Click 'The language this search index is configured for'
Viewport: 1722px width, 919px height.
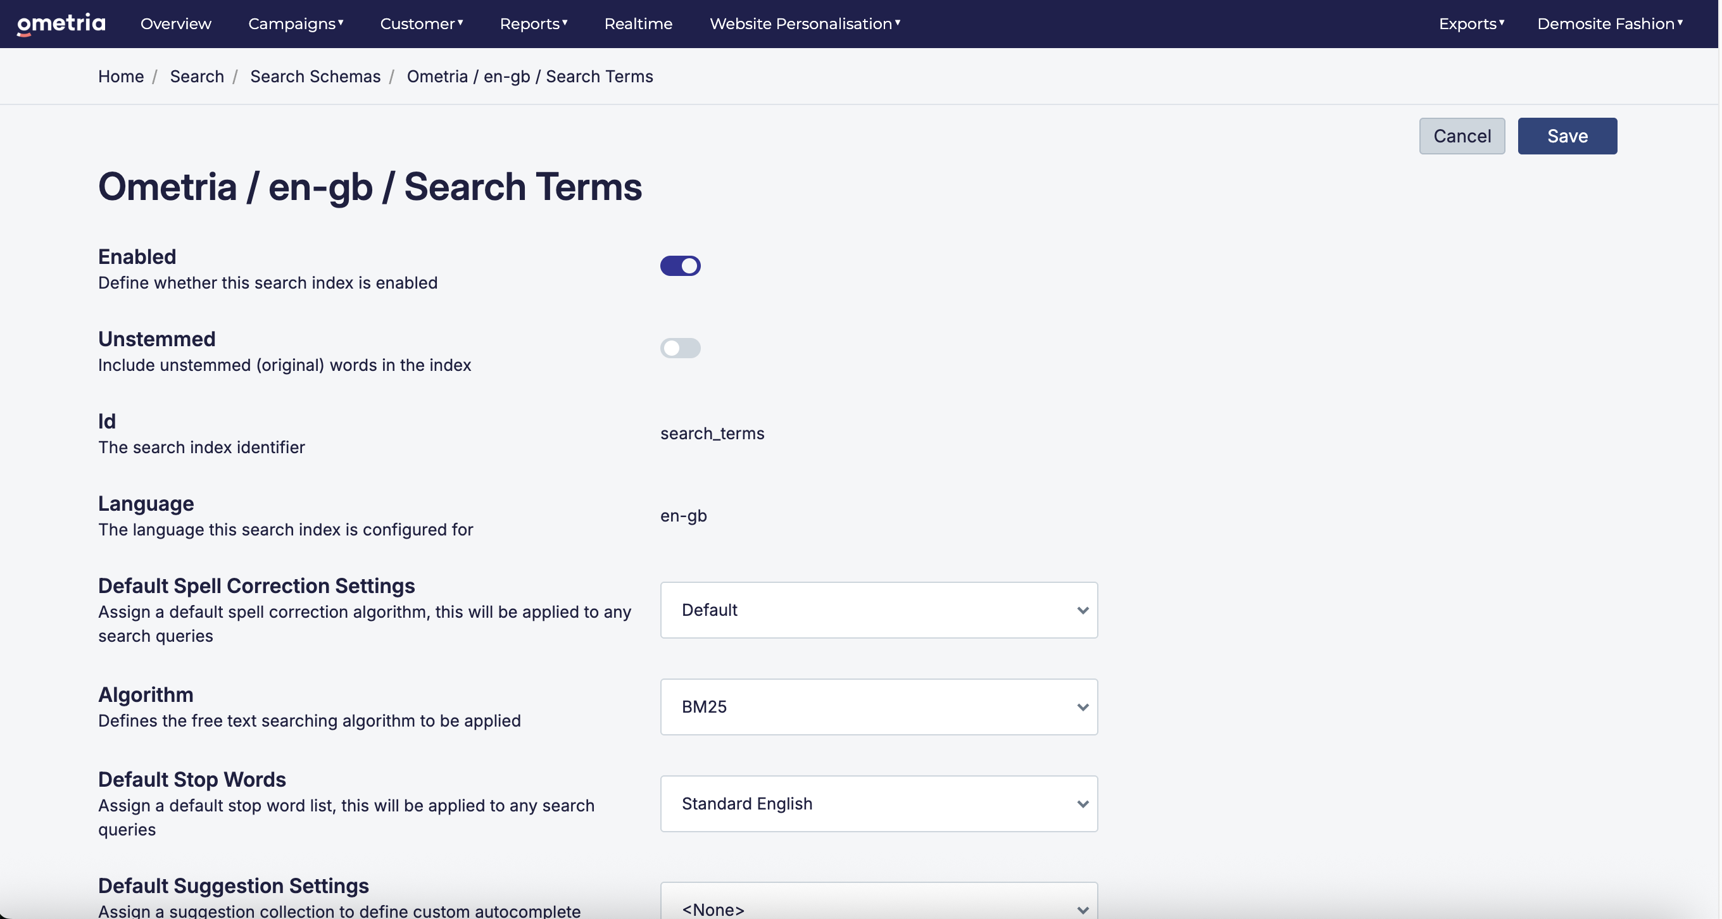pyautogui.click(x=286, y=529)
